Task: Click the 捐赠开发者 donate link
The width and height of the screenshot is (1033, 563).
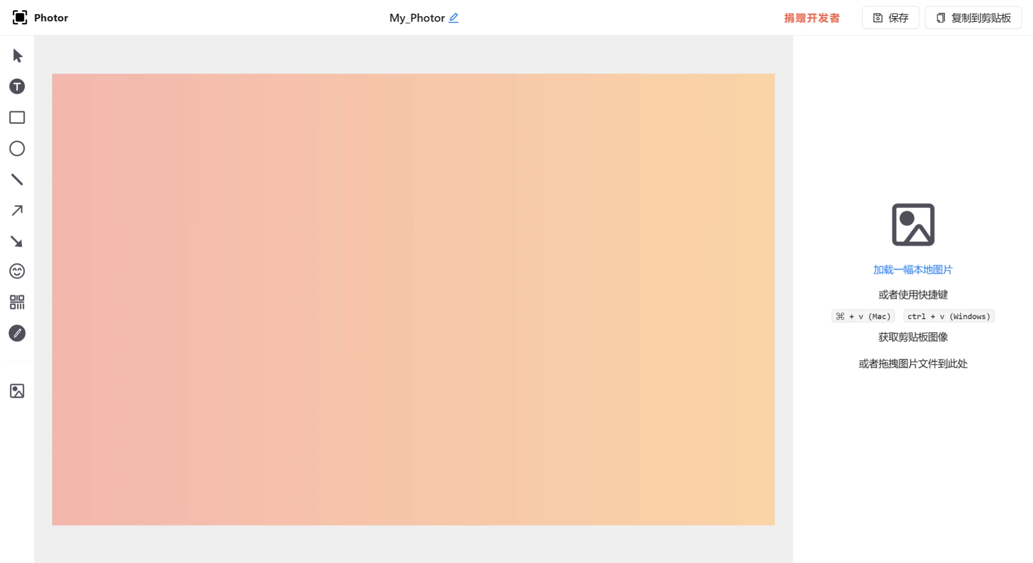Action: pos(812,18)
